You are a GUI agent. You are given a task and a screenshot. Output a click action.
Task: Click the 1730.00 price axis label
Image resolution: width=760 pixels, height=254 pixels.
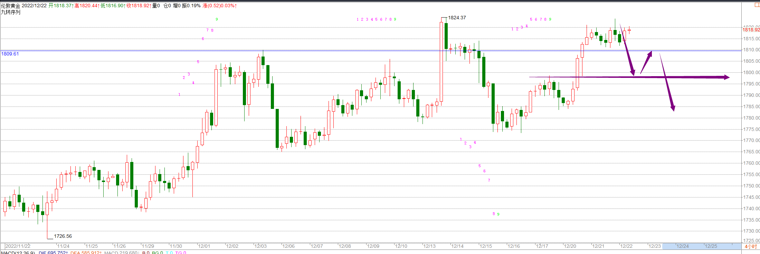point(751,231)
